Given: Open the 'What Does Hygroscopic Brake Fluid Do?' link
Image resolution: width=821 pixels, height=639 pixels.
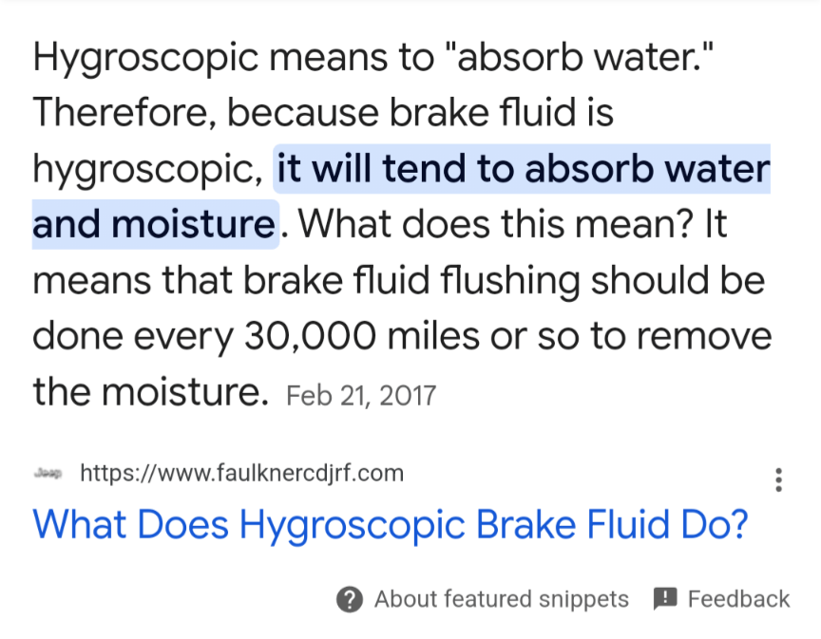Looking at the screenshot, I should (x=391, y=525).
